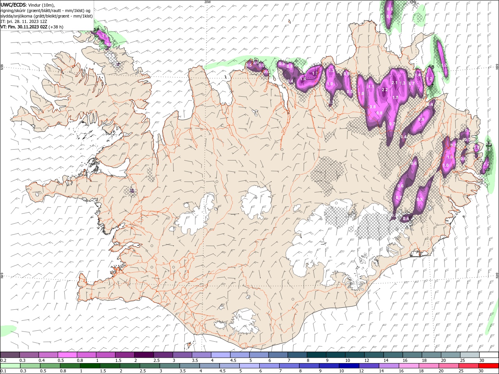499x374 pixels.
Task: Pick the 3–3.5 slate rain legend swatch
Action: 170,365
